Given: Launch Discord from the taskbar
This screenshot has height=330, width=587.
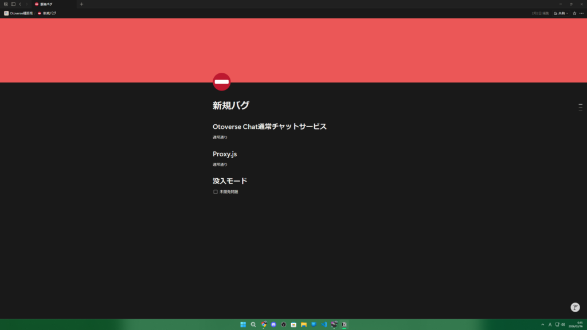Looking at the screenshot, I should (x=273, y=324).
